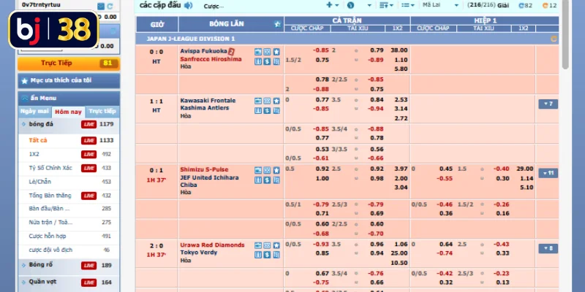Switch to the Trực tiếp tab in sidebar

102,112
